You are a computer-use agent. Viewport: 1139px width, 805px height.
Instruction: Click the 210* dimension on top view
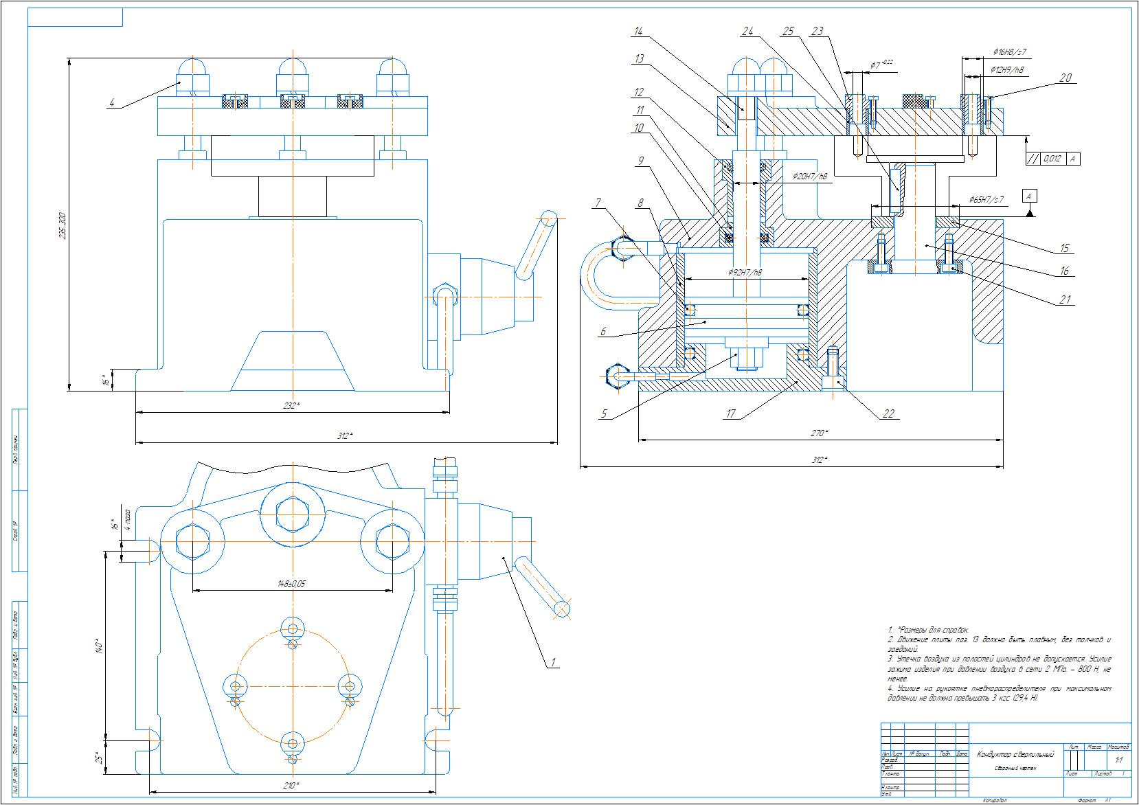[291, 785]
